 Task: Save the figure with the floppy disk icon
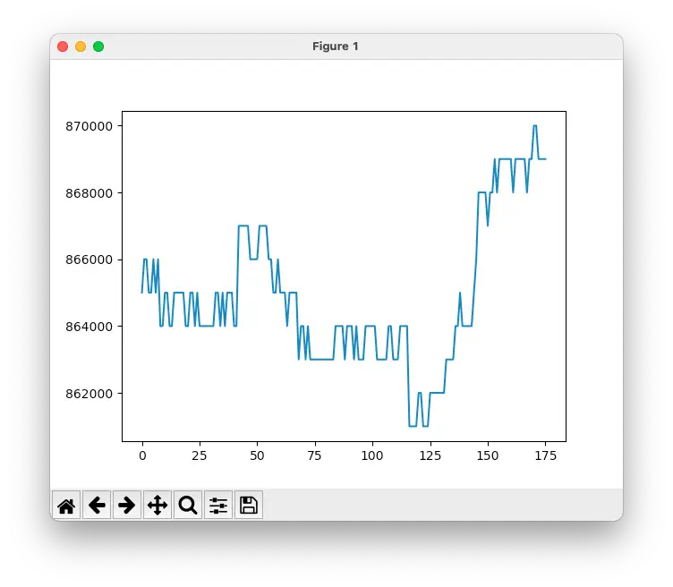click(249, 505)
